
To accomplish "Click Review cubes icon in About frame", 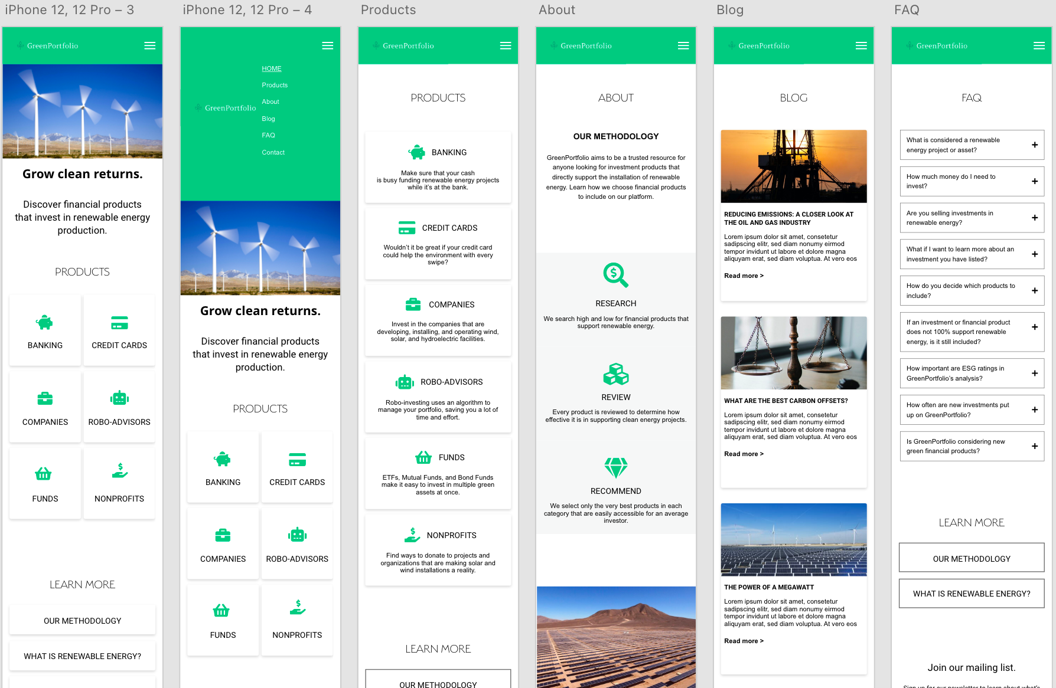I will tap(615, 374).
